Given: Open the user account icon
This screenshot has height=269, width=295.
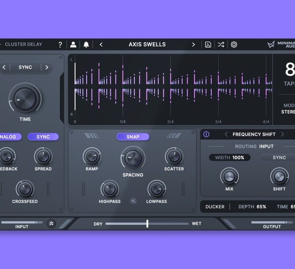Looking at the screenshot, I should point(73,45).
